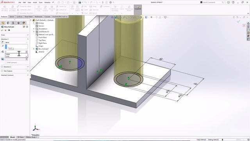Click the draft angle spinner arrows
This screenshot has width=250, height=141.
coord(27,59)
